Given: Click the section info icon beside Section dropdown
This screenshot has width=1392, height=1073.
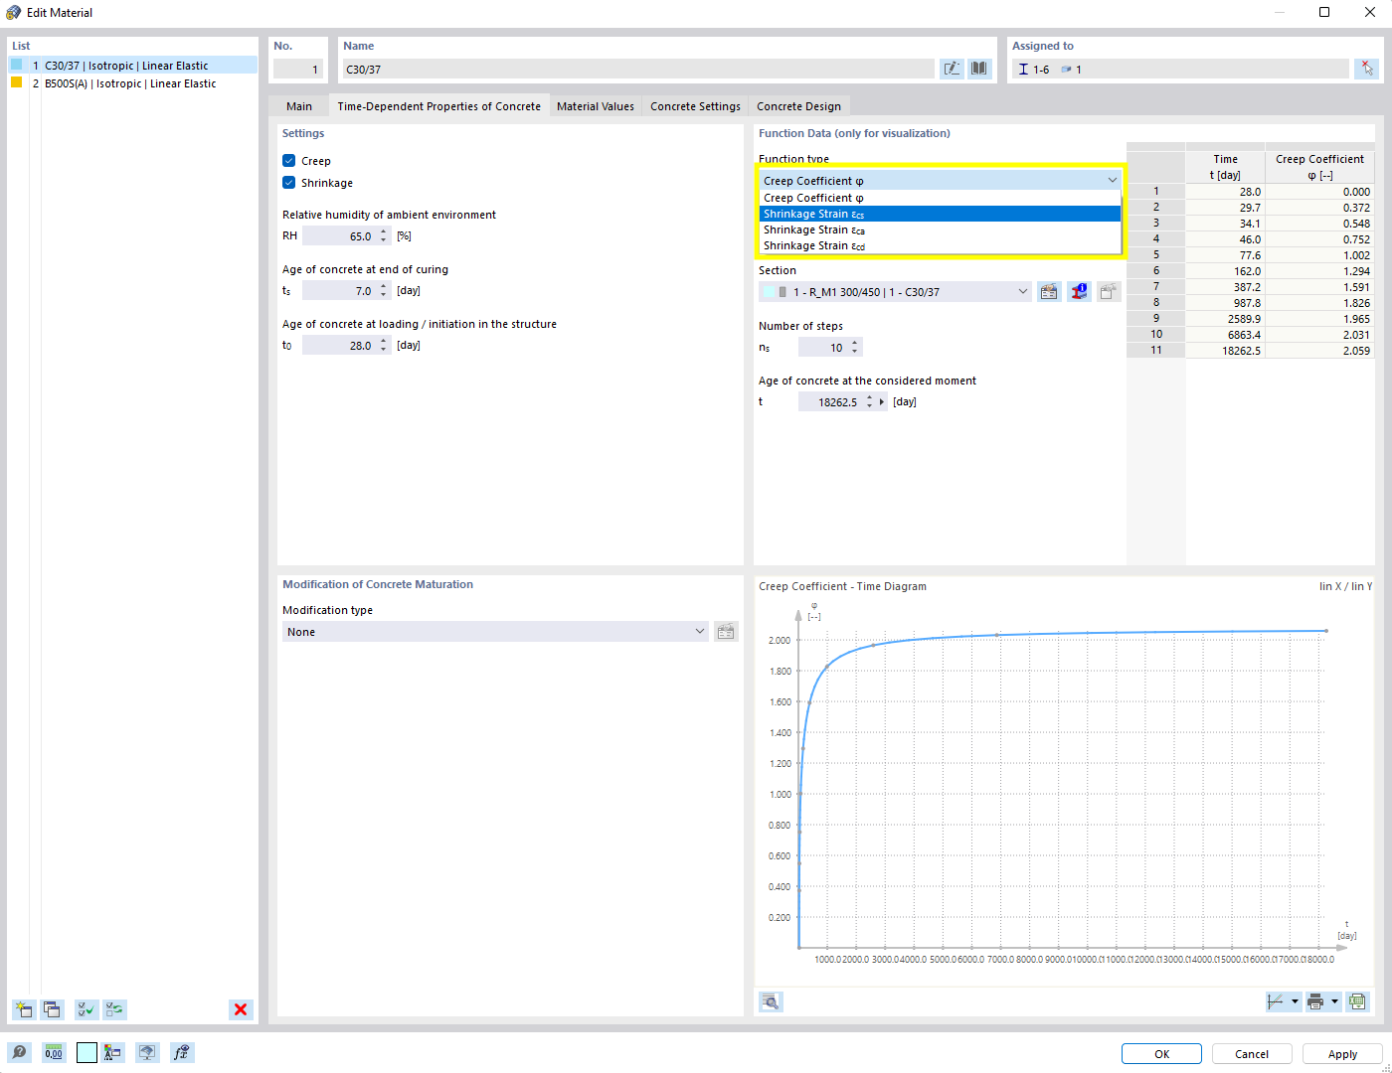Looking at the screenshot, I should pos(1079,291).
